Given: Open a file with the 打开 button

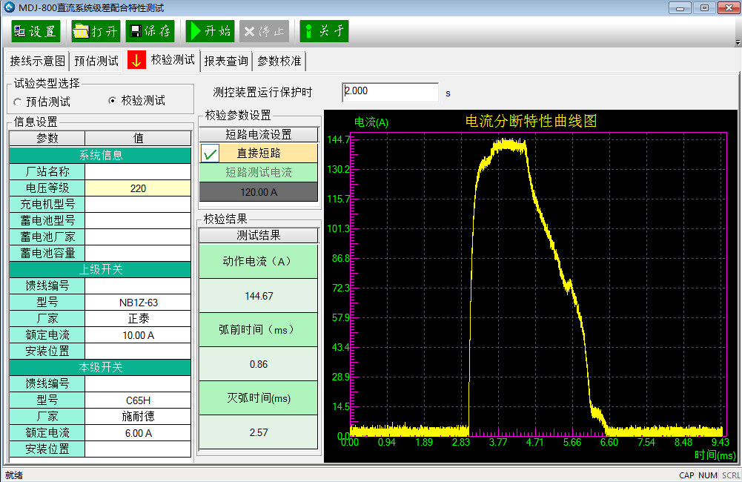Looking at the screenshot, I should tap(96, 31).
